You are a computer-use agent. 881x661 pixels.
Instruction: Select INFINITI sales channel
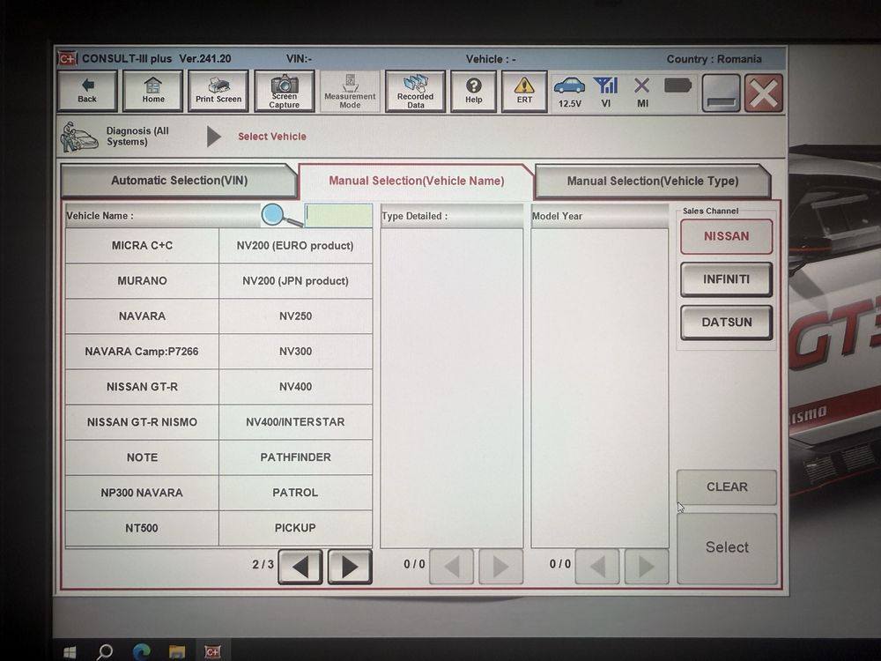727,279
